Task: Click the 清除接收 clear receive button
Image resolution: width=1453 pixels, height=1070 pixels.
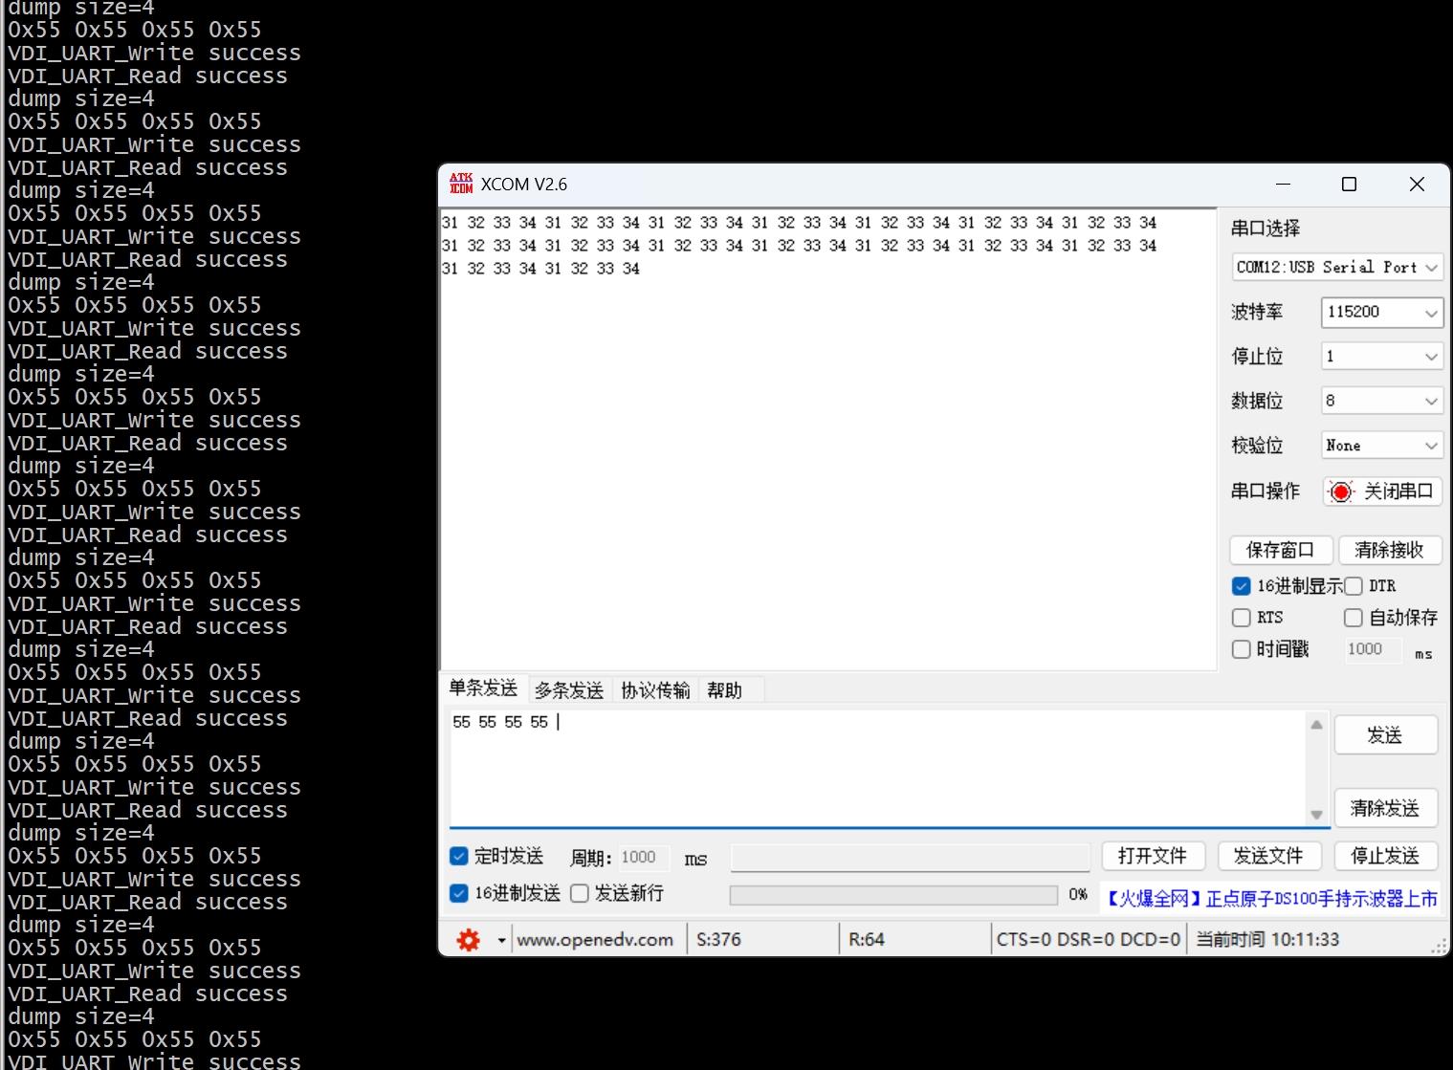Action: coord(1389,550)
